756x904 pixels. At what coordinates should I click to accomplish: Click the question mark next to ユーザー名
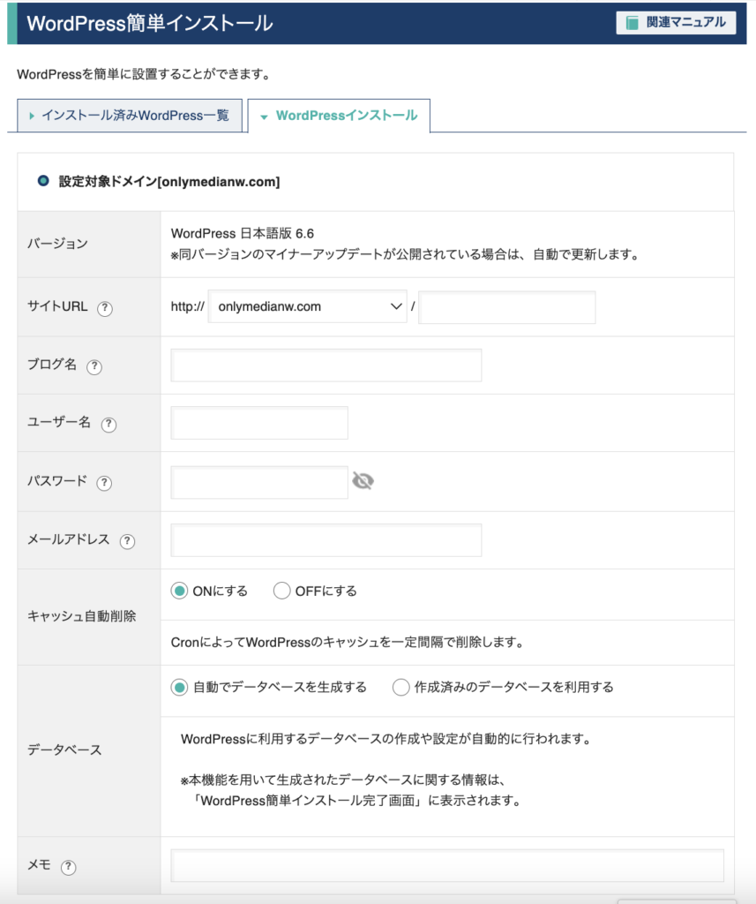pyautogui.click(x=109, y=424)
